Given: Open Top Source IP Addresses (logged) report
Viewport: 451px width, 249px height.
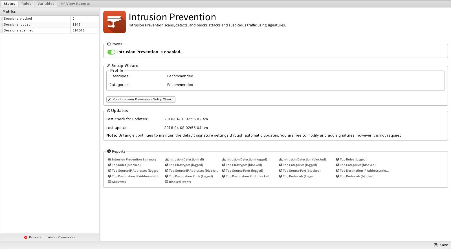Looking at the screenshot, I should click(x=134, y=171).
